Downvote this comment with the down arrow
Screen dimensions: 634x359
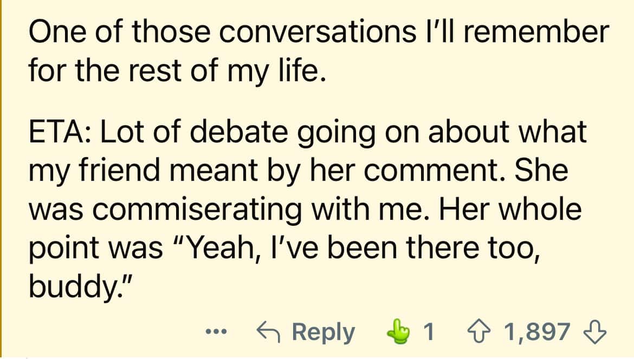coord(594,331)
